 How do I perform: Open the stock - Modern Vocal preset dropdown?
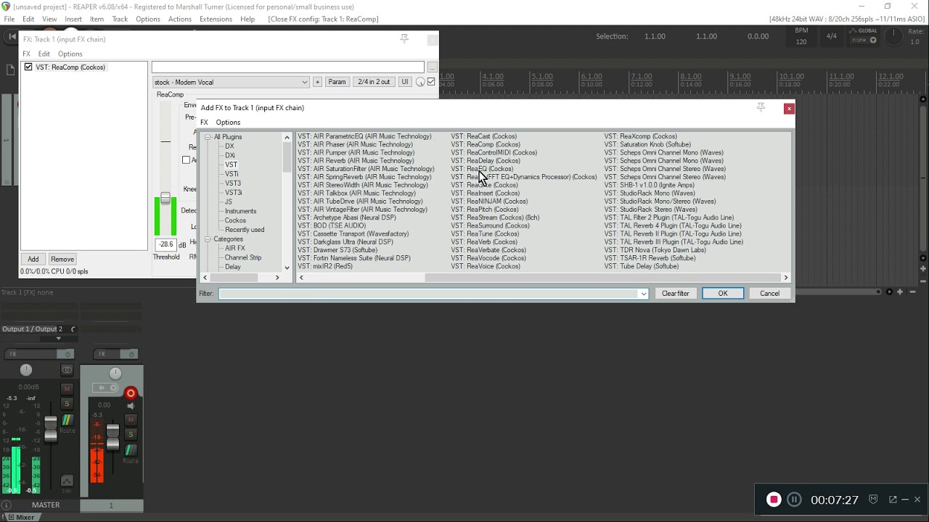click(x=231, y=82)
